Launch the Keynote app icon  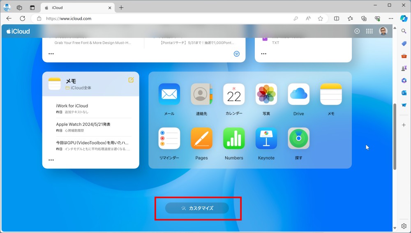(266, 138)
